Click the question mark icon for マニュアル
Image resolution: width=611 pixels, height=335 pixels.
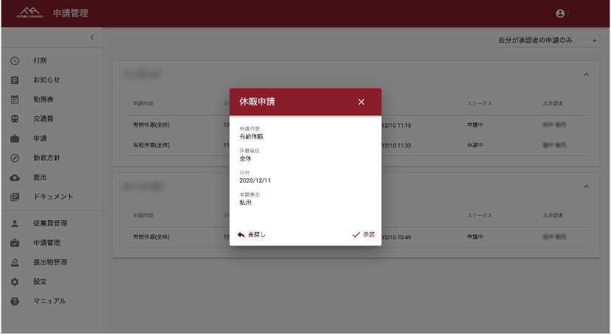15,302
